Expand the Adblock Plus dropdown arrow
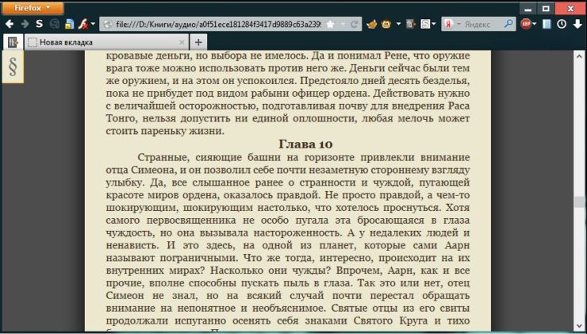The height and width of the screenshot is (334, 587). (535, 25)
